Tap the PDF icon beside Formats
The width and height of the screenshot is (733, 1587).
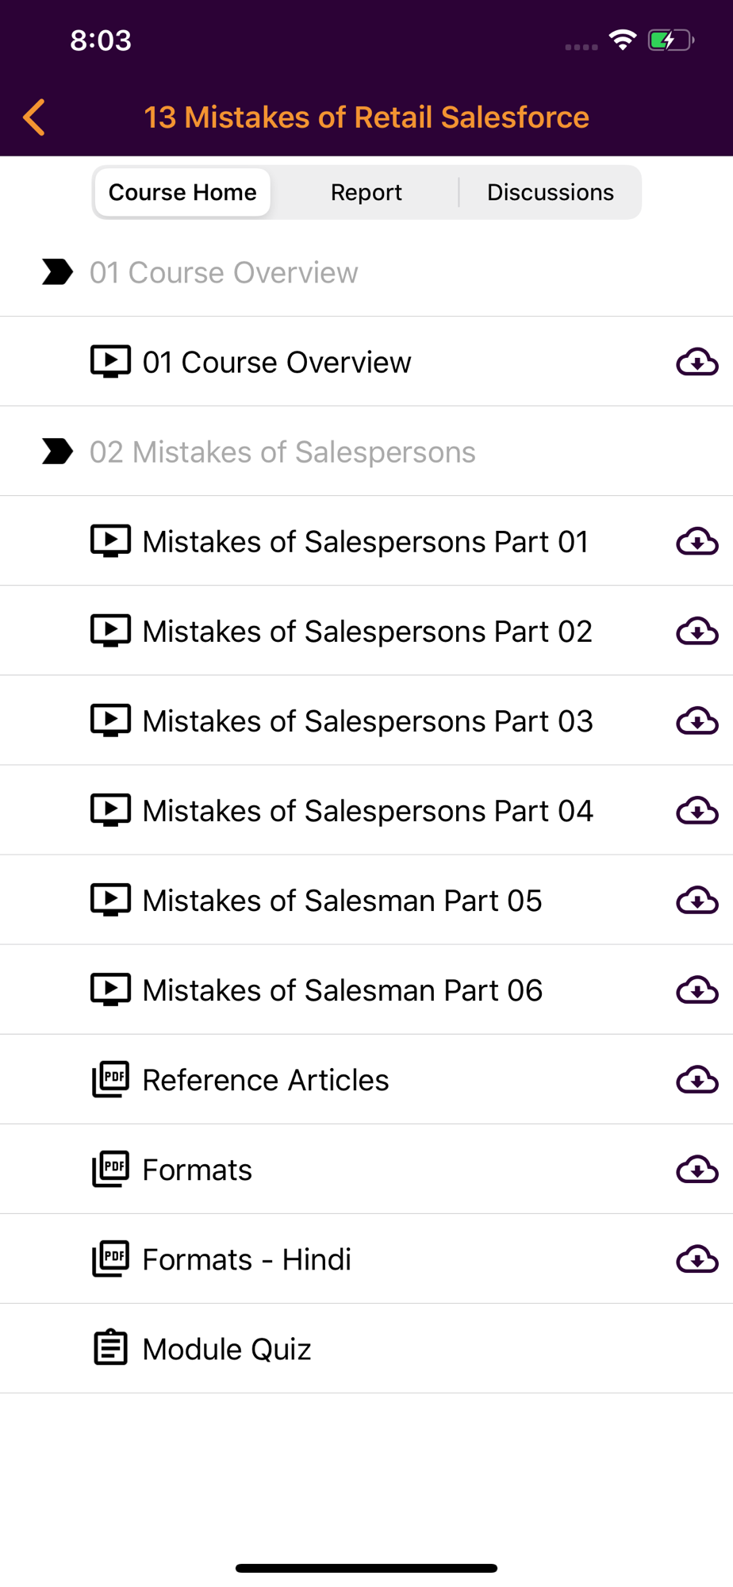pyautogui.click(x=110, y=1169)
